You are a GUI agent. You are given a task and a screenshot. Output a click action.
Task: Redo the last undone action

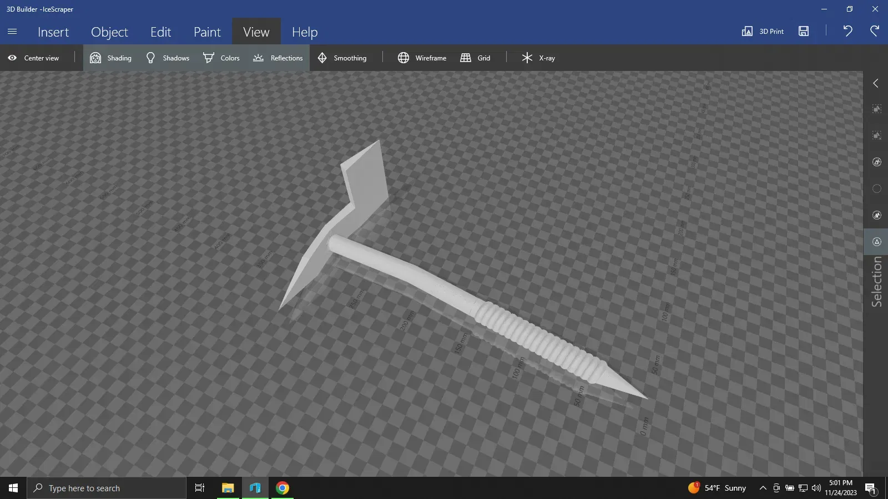[x=875, y=31]
